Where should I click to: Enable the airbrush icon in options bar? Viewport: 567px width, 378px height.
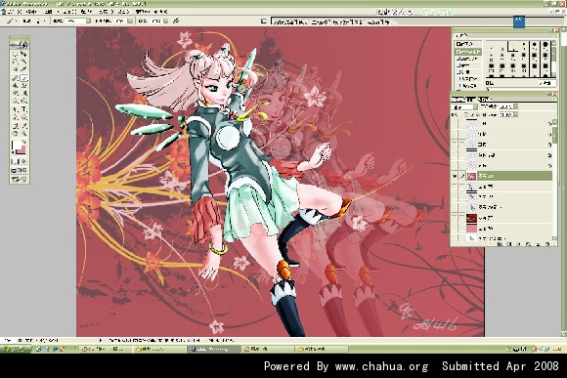point(176,21)
